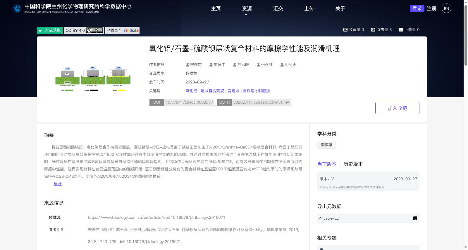Open the V1 version card

368,181
